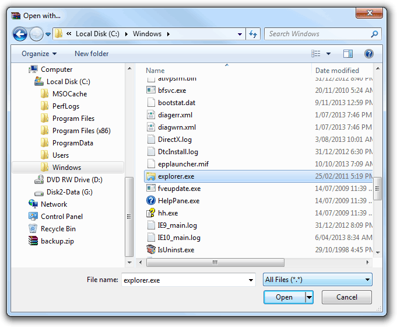Click Disk2-Data (G:) drive icon

(39, 193)
